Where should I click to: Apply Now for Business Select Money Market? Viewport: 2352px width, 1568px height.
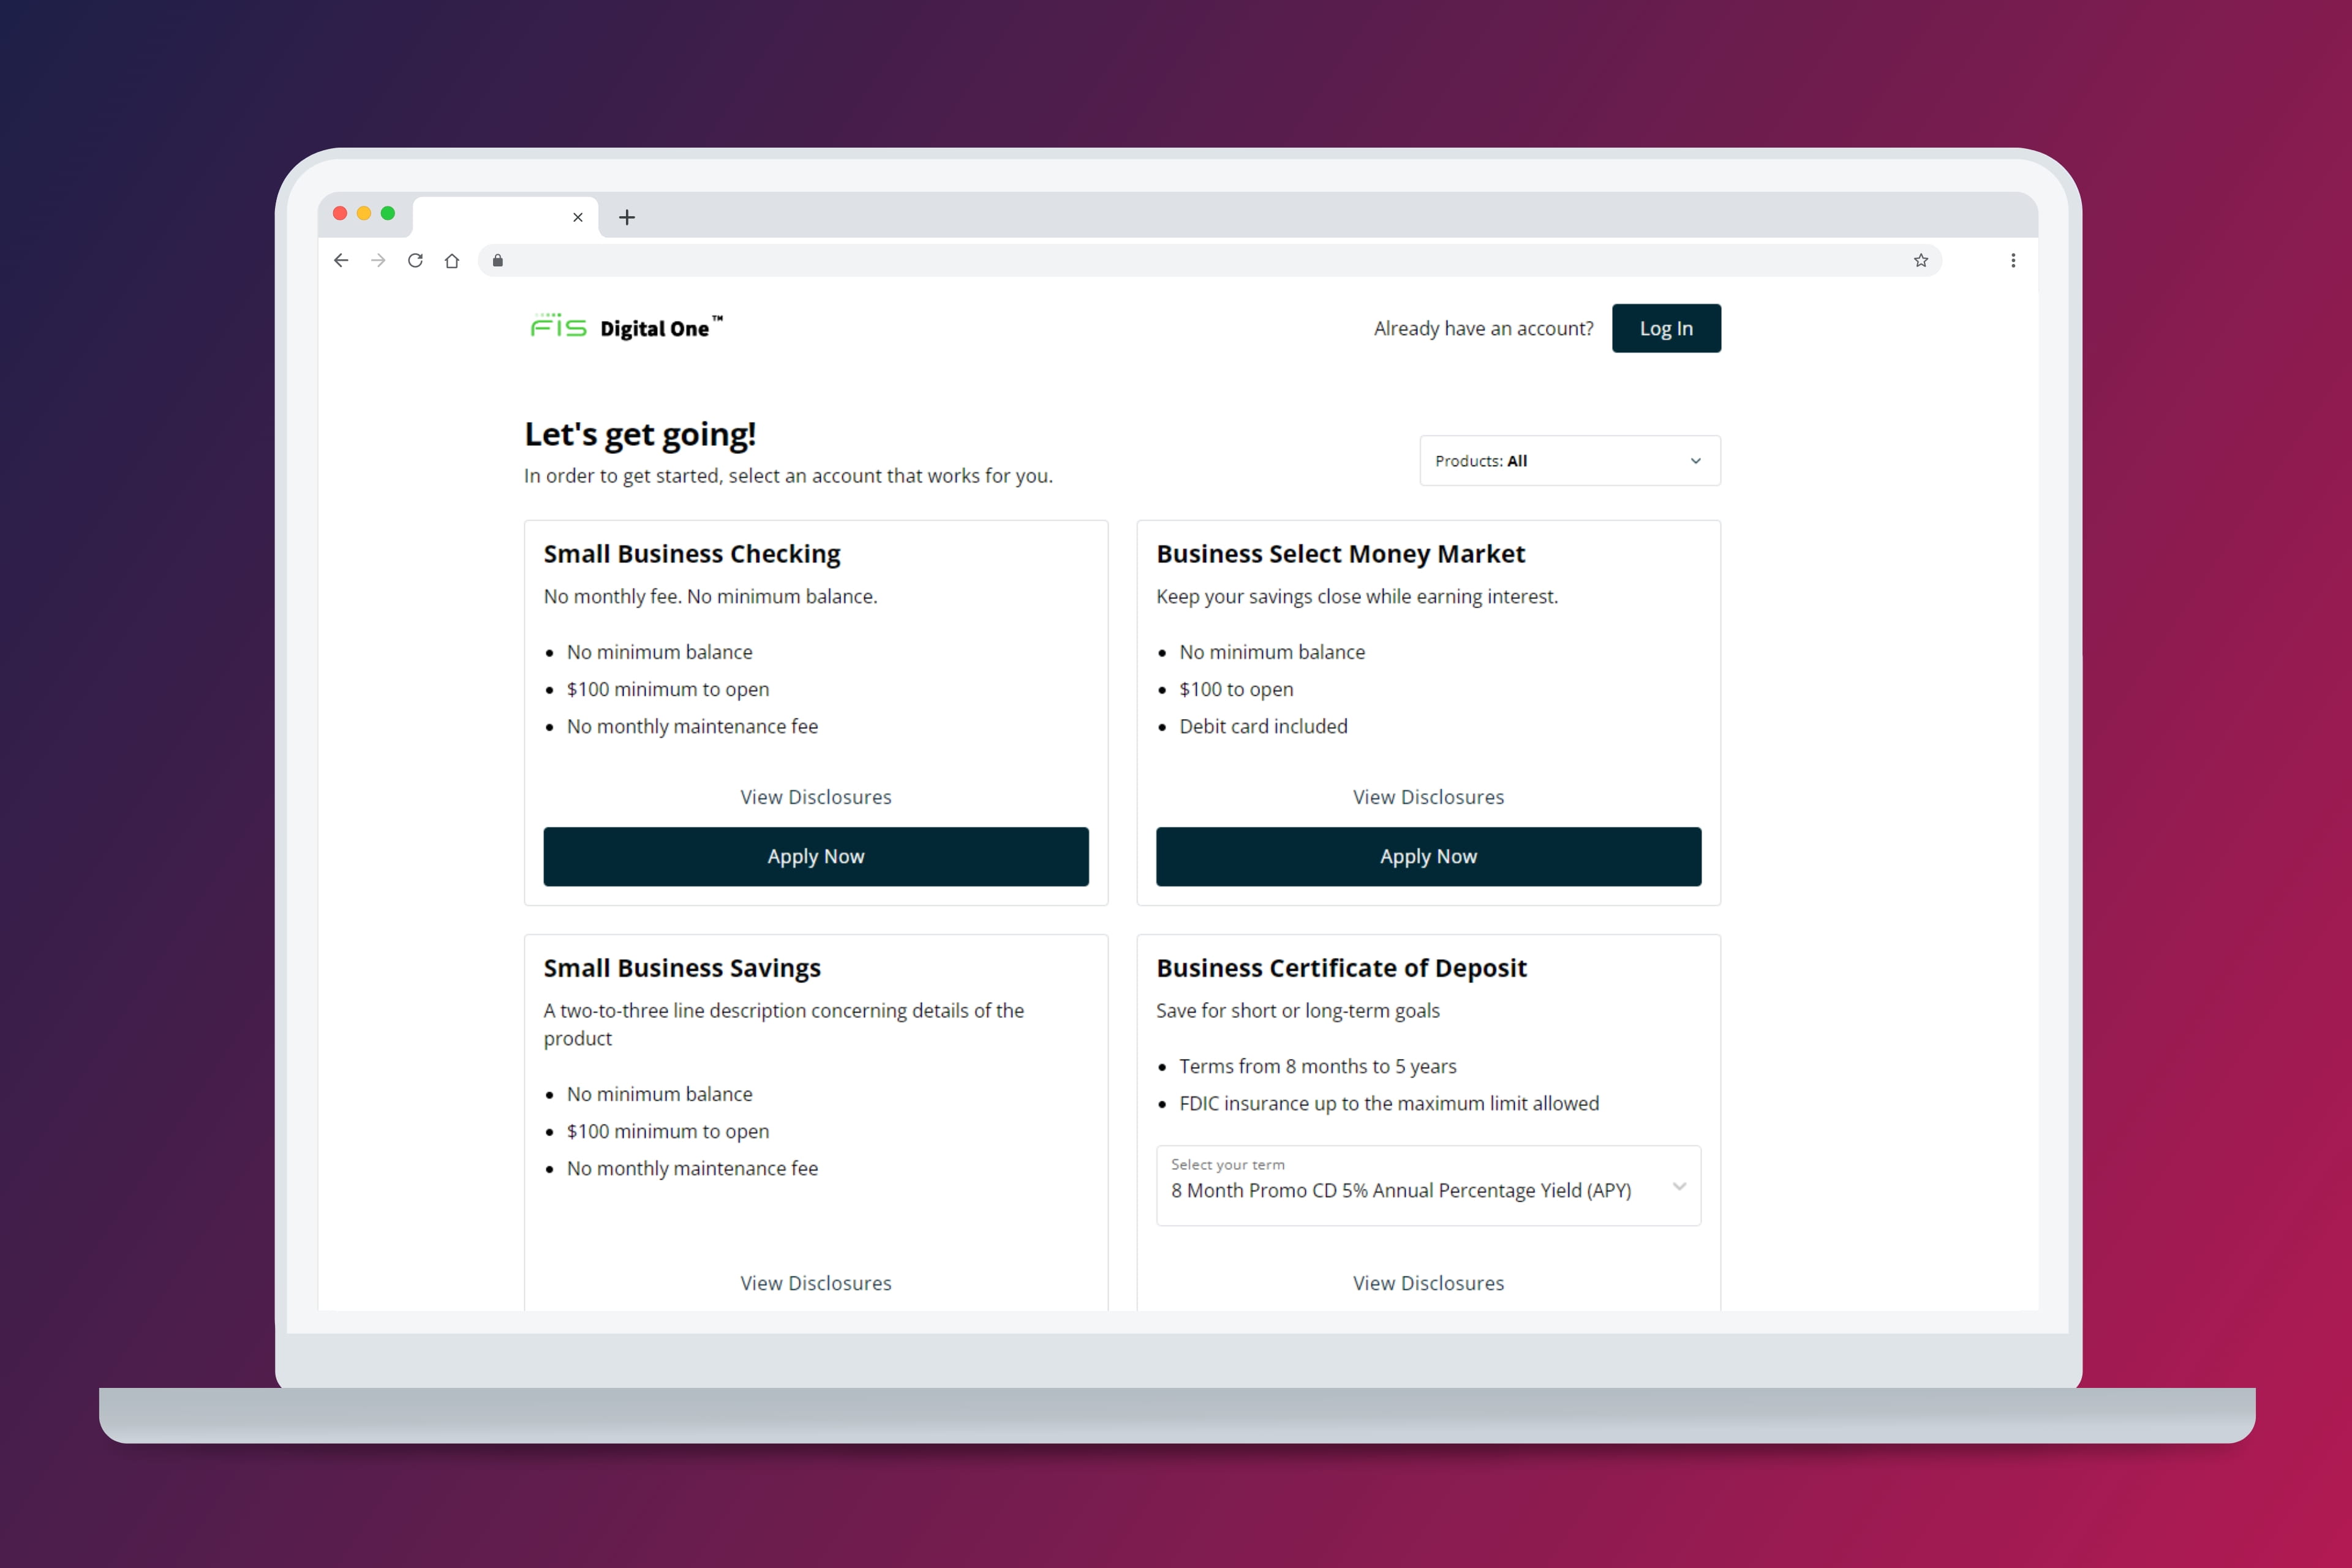[x=1428, y=856]
